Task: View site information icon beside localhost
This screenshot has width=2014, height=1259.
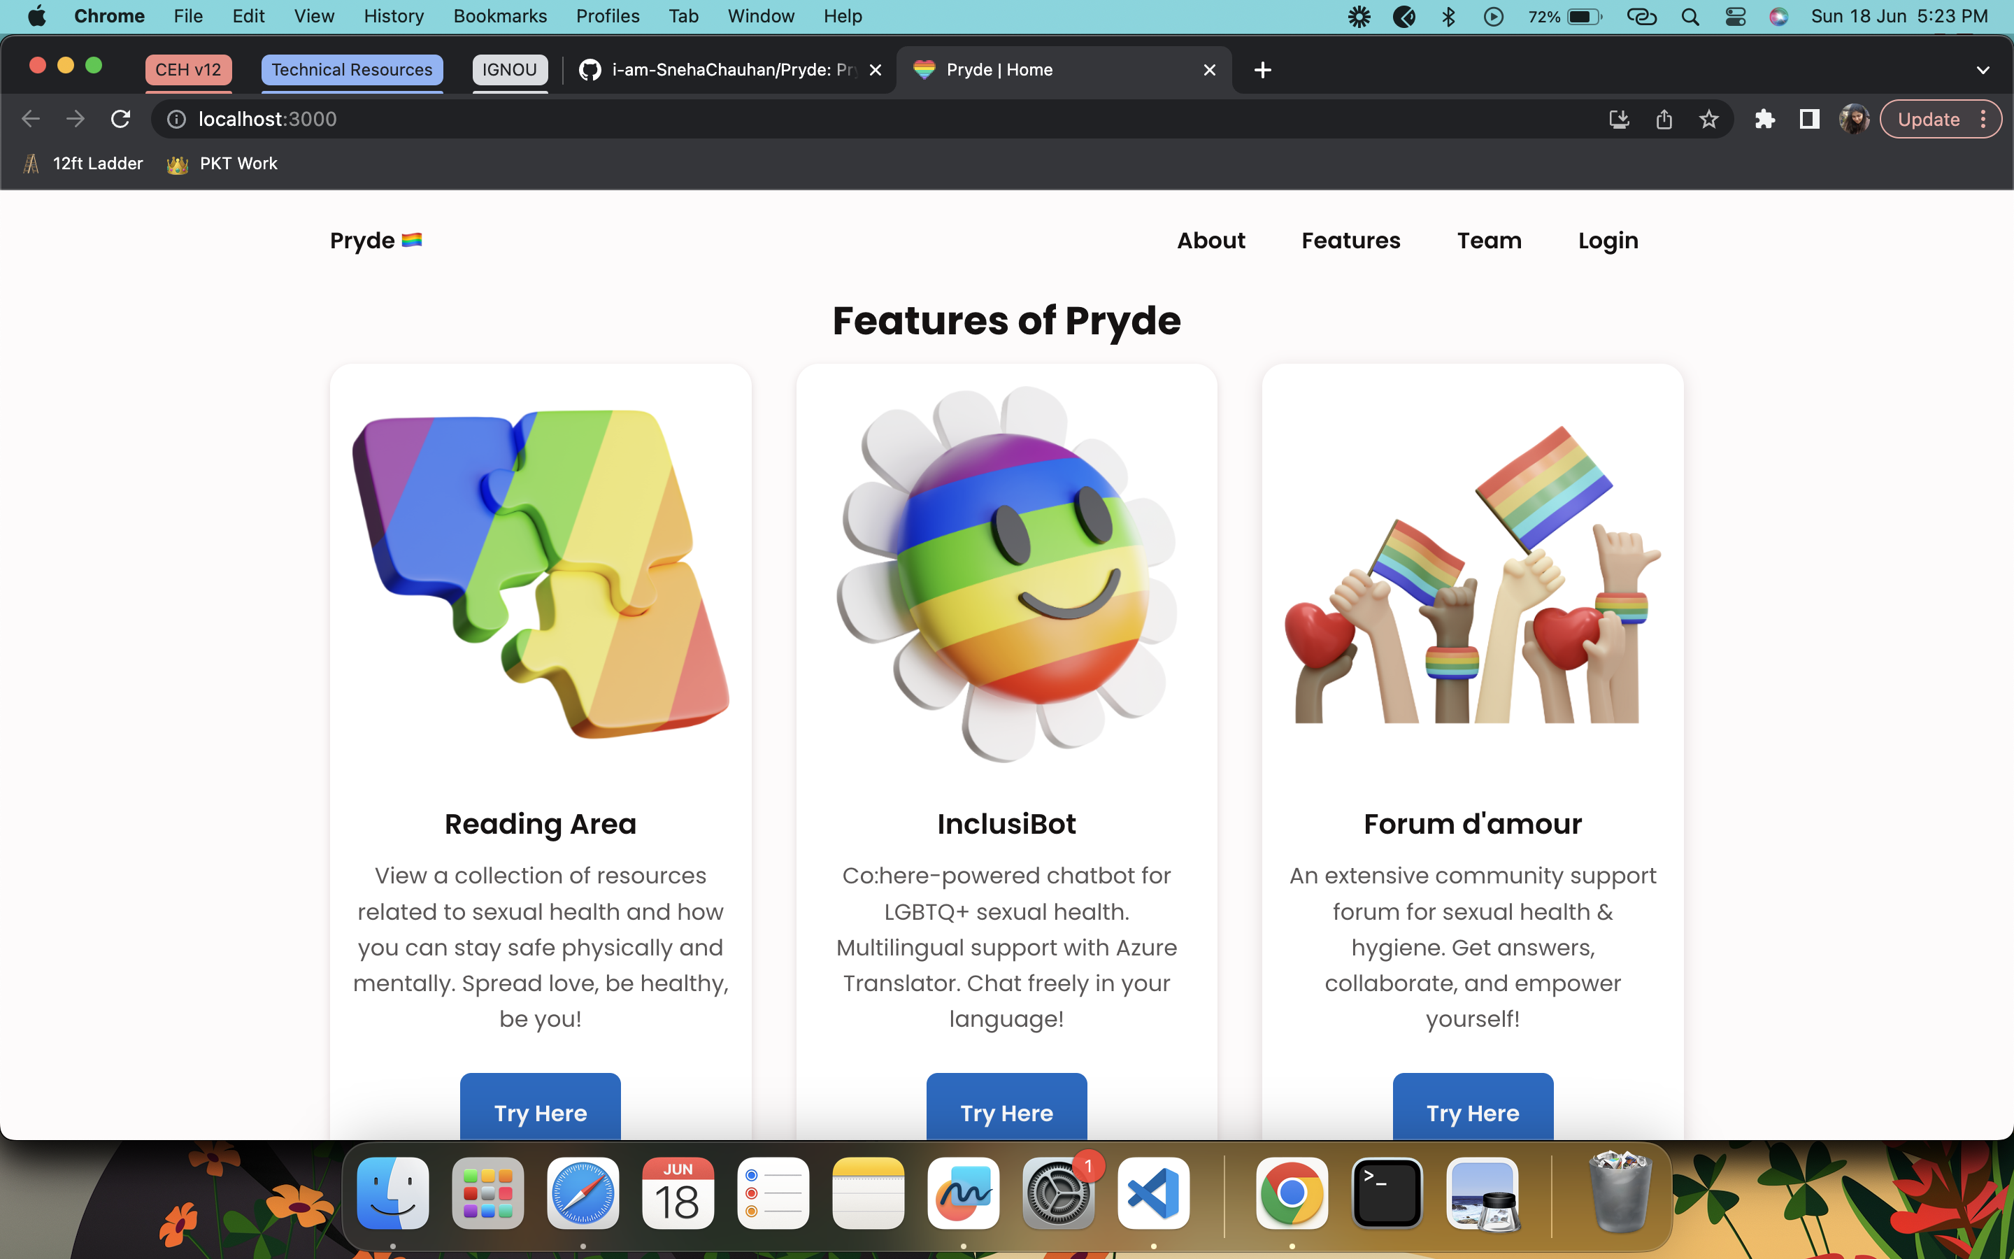Action: [x=176, y=119]
